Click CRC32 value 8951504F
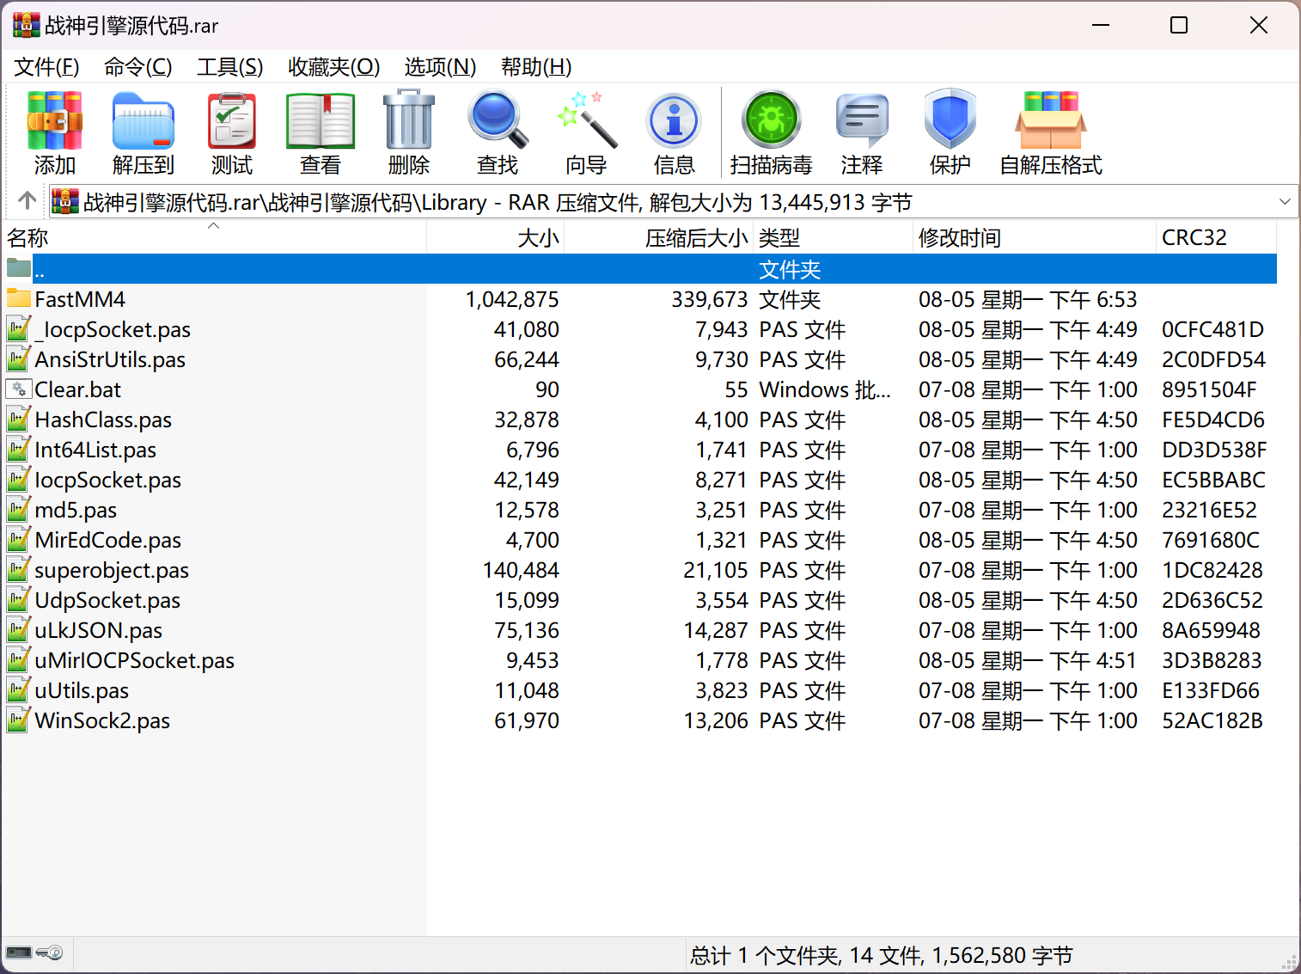The image size is (1301, 974). pyautogui.click(x=1209, y=389)
